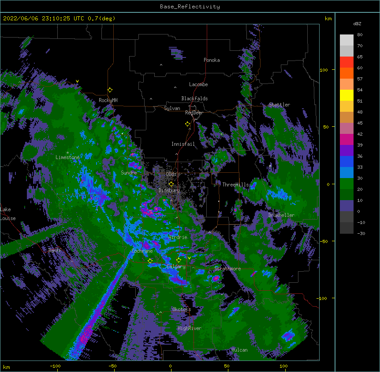
Task: Select the Stettler label
Action: point(279,105)
